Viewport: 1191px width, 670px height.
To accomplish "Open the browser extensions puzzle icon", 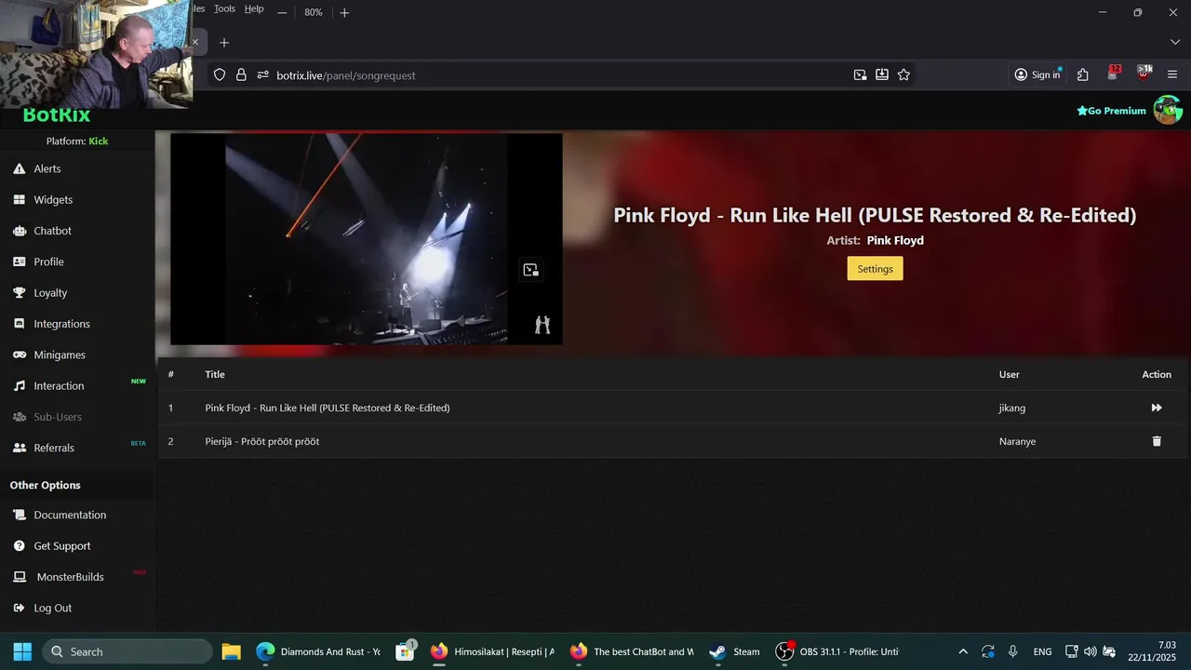I will [1083, 75].
